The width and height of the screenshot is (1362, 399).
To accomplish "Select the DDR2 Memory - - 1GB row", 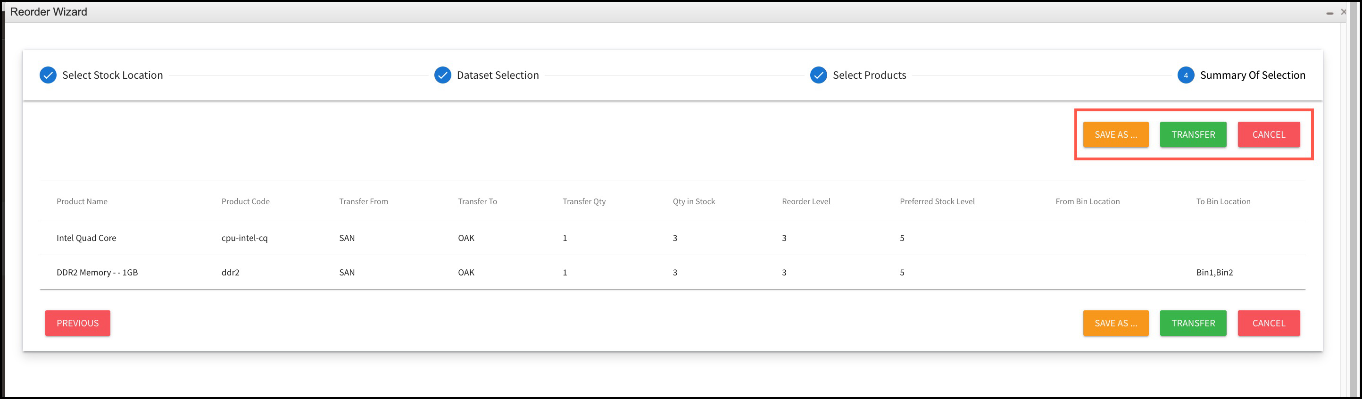I will tap(97, 272).
